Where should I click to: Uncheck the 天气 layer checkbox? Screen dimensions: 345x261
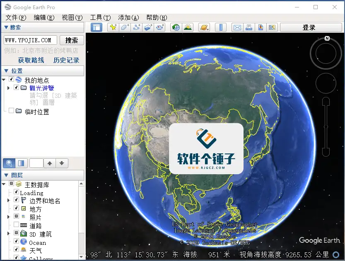[x=16, y=249]
